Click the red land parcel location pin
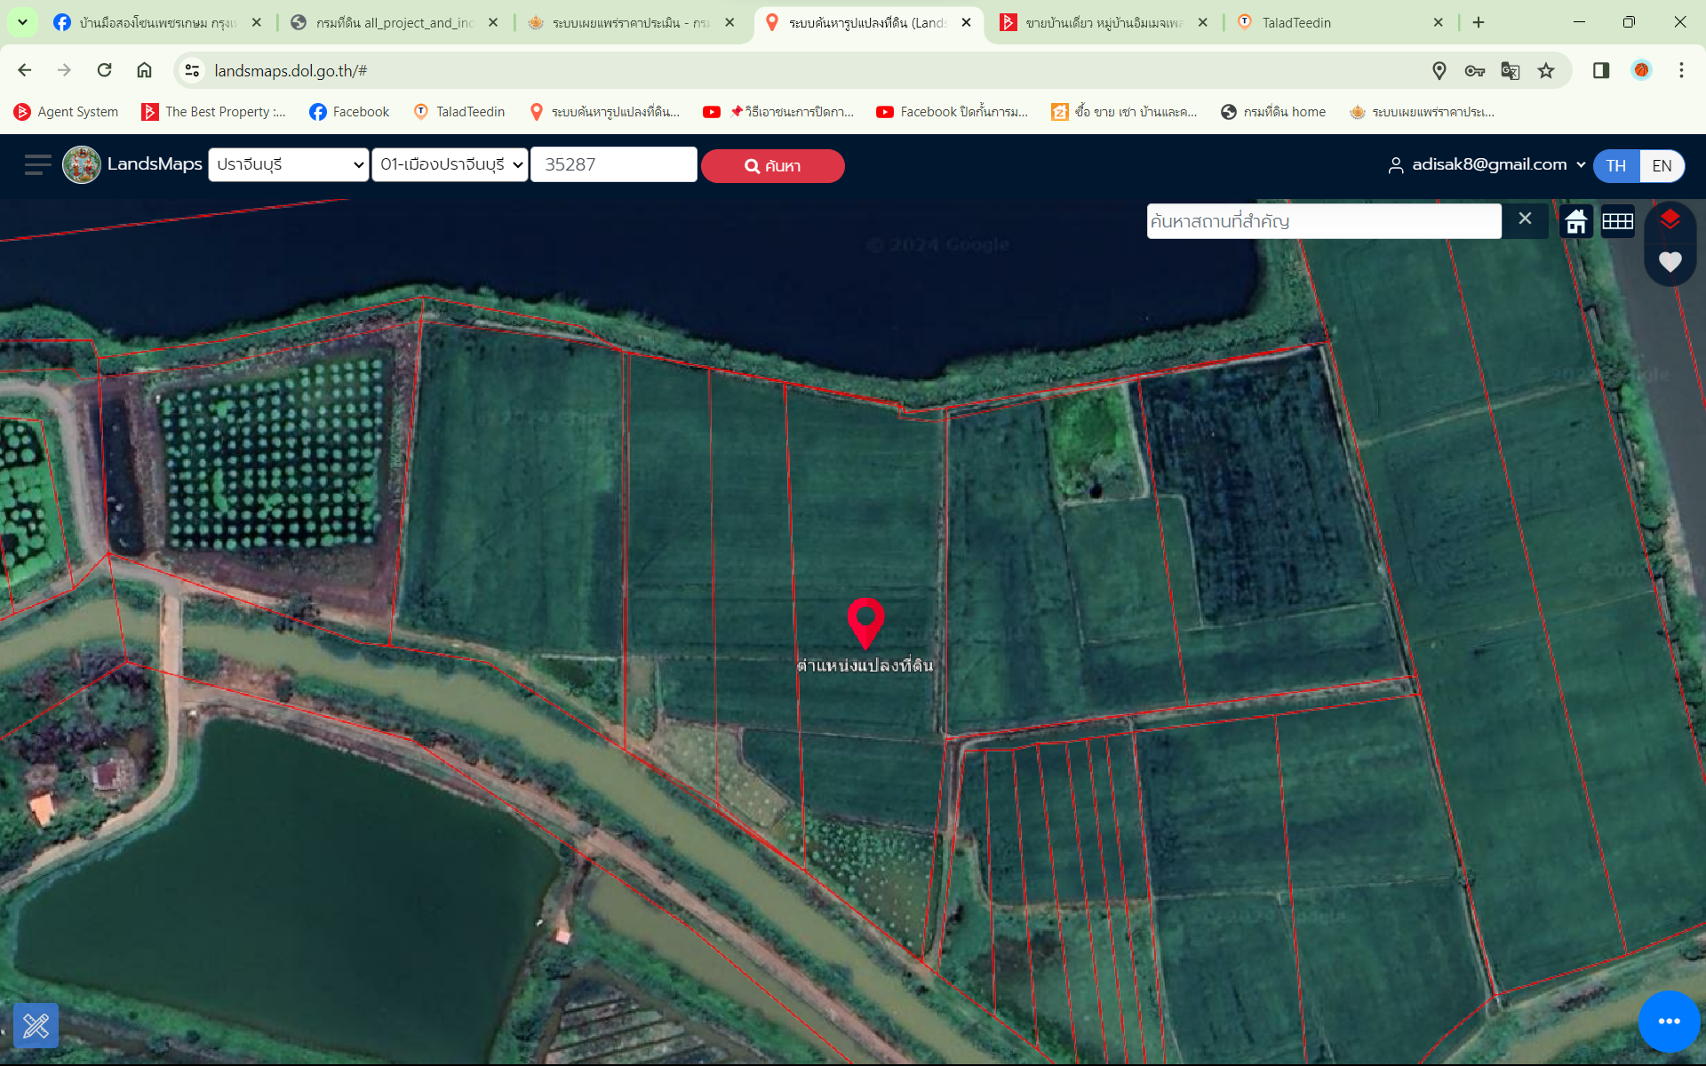 [865, 623]
